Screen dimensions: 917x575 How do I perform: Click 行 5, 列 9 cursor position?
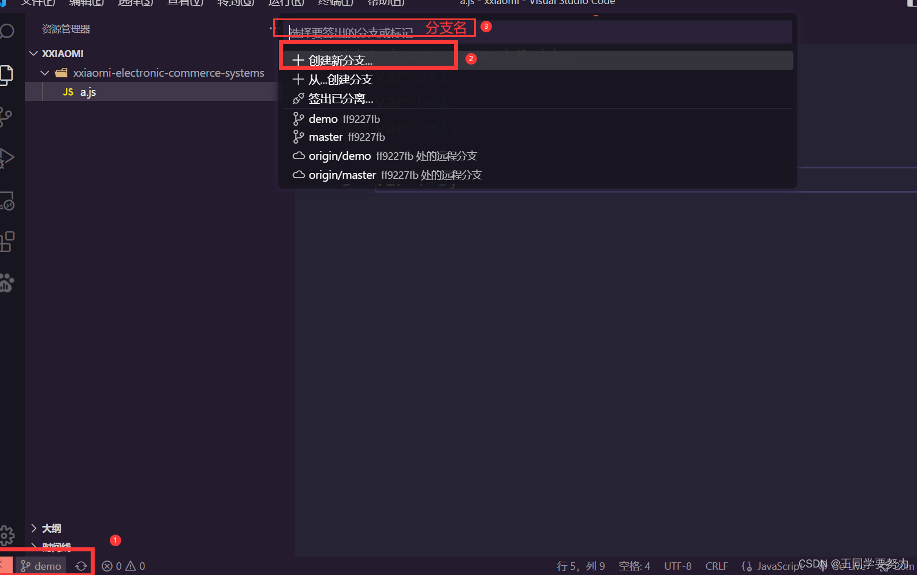click(581, 566)
